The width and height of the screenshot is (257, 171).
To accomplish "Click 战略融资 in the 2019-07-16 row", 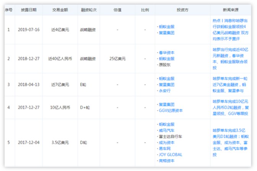I will (x=88, y=30).
